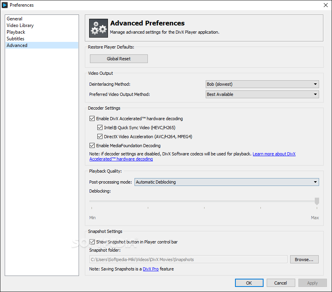Click the Apply button
Screen dimensions: 332x292
[312, 283]
